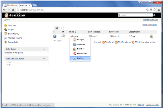Viewport: 163px width, 108px height.
Task: Collapse the Build Executor Status panel
Action: (x=44, y=59)
